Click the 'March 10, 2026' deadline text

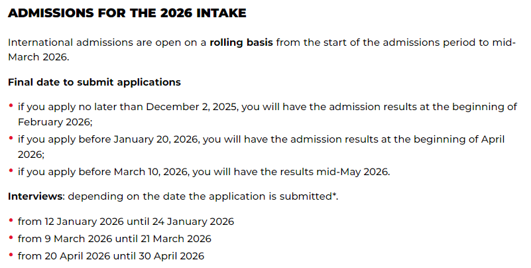150,172
